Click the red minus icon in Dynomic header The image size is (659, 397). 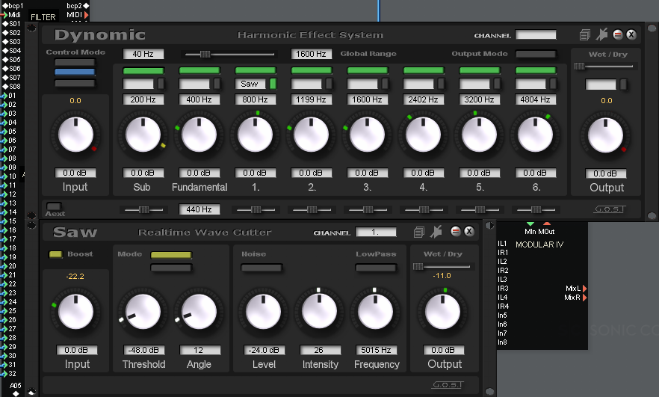(x=618, y=35)
